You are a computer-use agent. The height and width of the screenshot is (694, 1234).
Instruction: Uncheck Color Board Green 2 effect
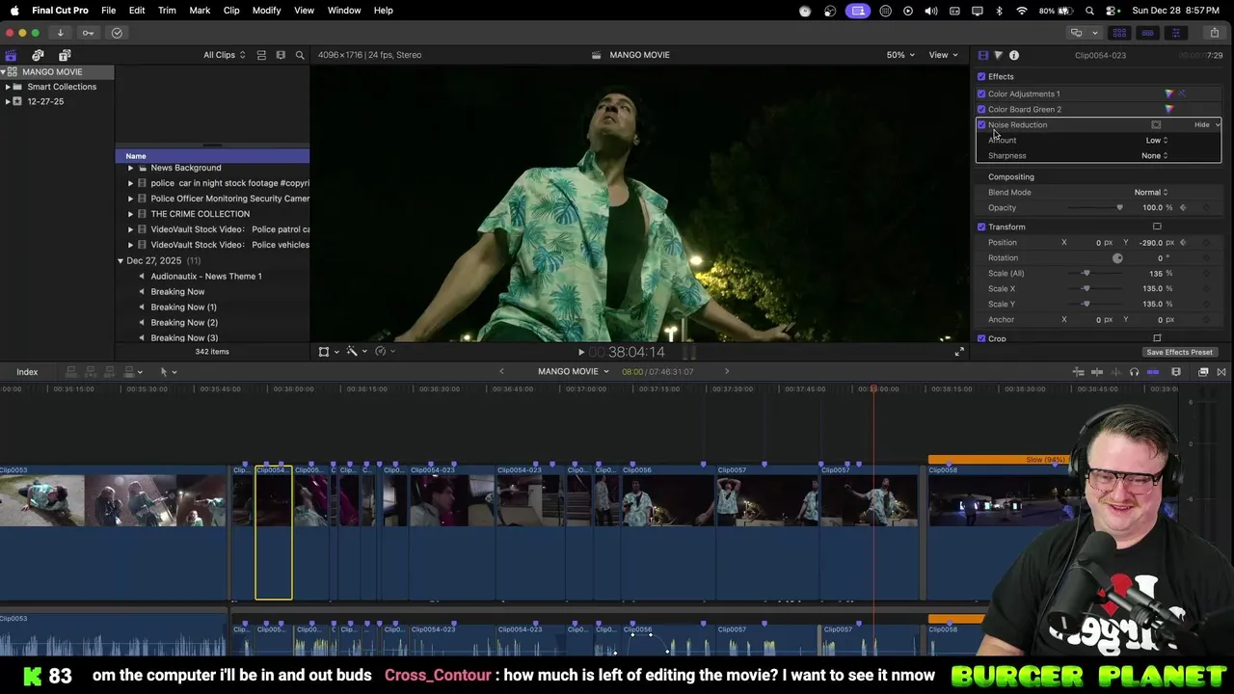point(981,109)
